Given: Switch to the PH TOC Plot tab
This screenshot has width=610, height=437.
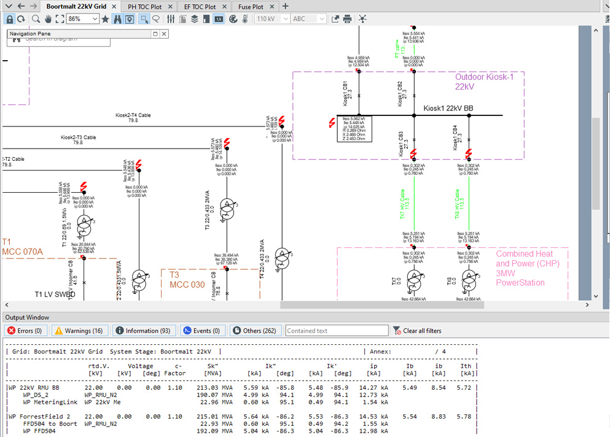Looking at the screenshot, I should [x=144, y=6].
